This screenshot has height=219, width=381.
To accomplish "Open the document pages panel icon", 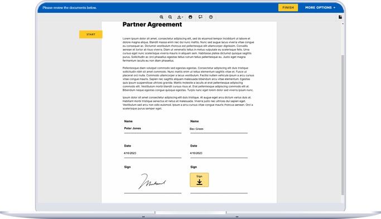I will click(340, 17).
